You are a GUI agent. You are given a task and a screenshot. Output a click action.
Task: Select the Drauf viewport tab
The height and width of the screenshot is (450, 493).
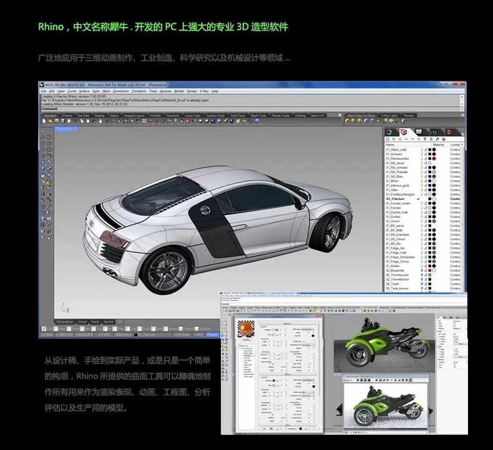81,322
